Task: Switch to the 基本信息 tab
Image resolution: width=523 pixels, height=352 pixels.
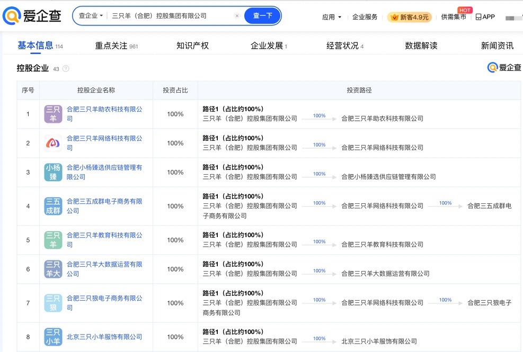Action: (40, 46)
